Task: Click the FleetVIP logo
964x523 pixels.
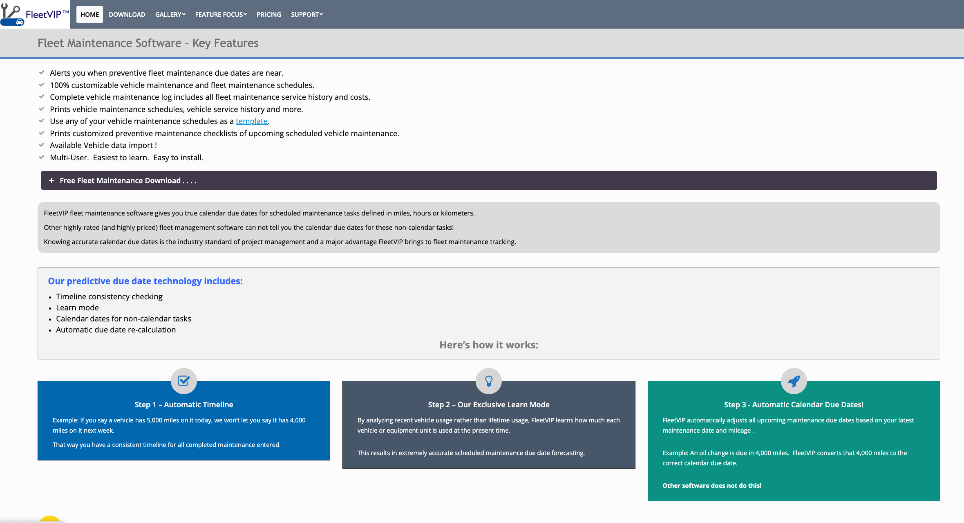Action: [35, 14]
